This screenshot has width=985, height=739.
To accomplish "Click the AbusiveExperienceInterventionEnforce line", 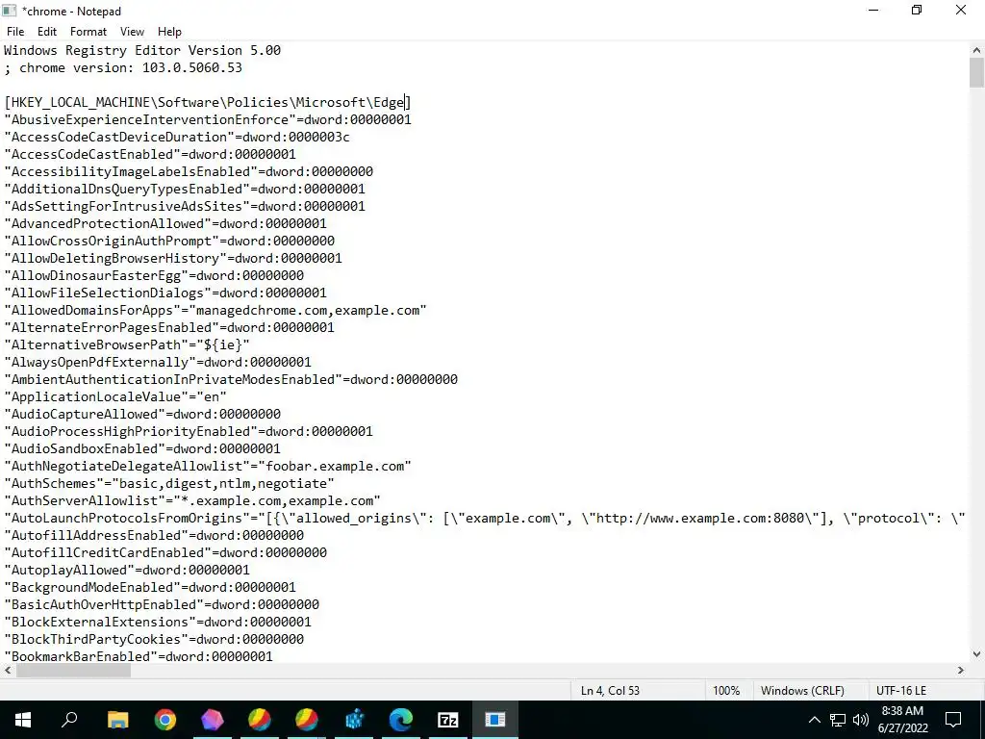I will (208, 119).
